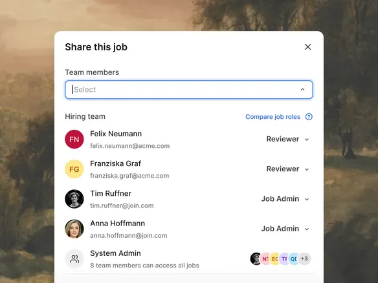Click the NT avatar in System Admin row
The image size is (378, 283).
(x=265, y=258)
